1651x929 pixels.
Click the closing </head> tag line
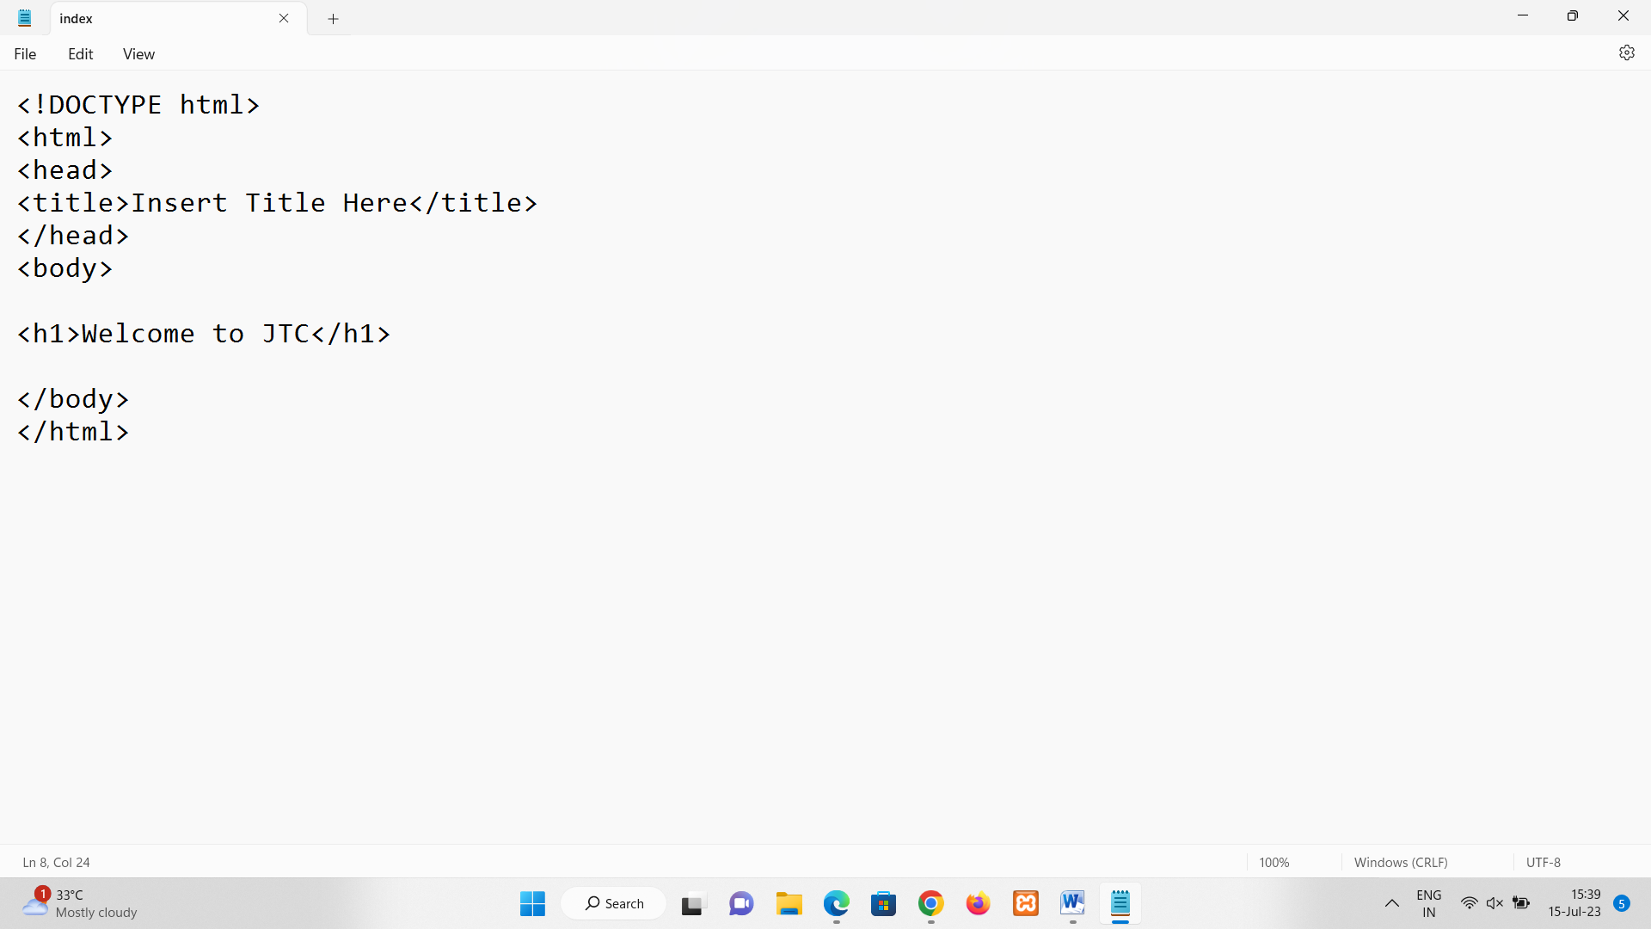pos(73,236)
